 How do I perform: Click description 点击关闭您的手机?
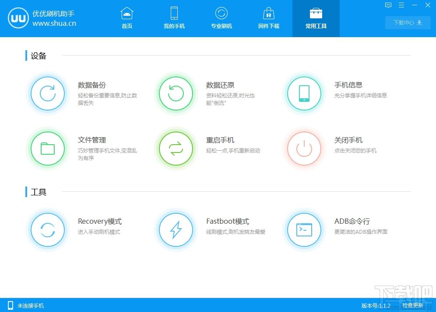[x=355, y=150]
